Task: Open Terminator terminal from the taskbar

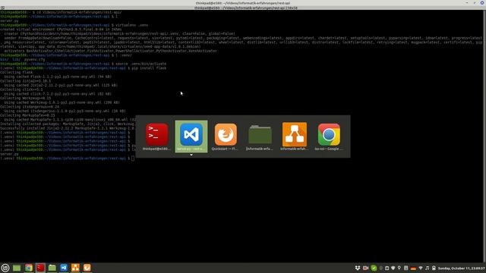Action: 40,268
